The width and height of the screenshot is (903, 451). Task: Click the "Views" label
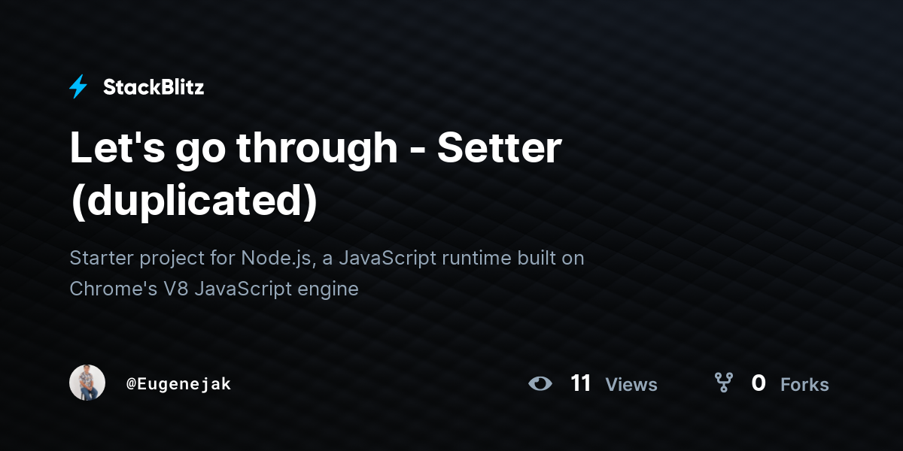(x=631, y=385)
